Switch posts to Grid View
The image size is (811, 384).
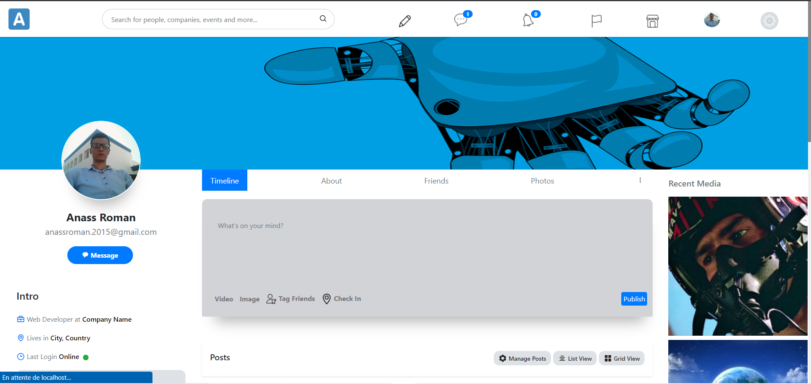[622, 358]
